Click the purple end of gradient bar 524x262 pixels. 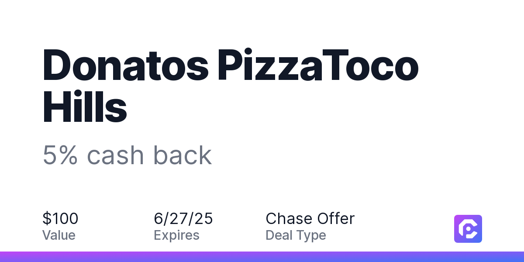(x=9, y=257)
